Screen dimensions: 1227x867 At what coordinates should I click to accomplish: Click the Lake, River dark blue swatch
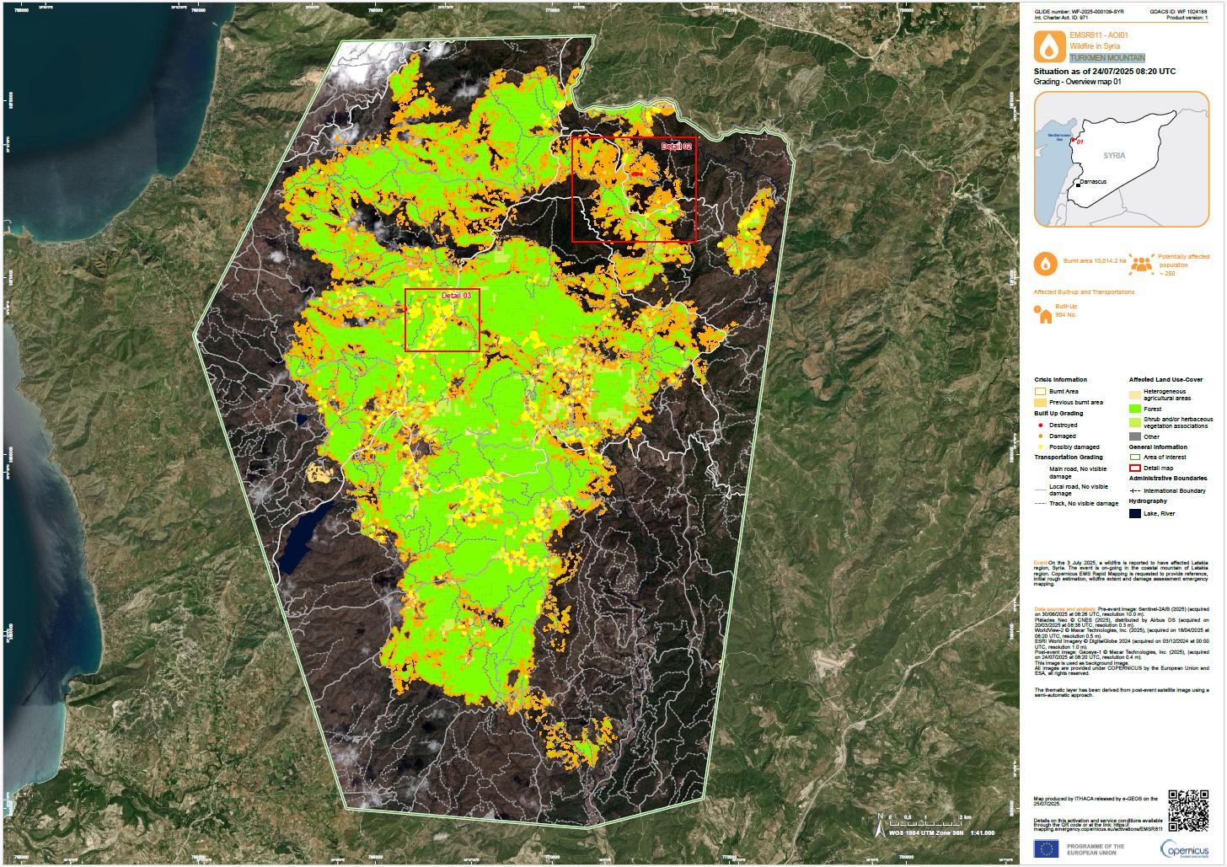pos(1134,513)
